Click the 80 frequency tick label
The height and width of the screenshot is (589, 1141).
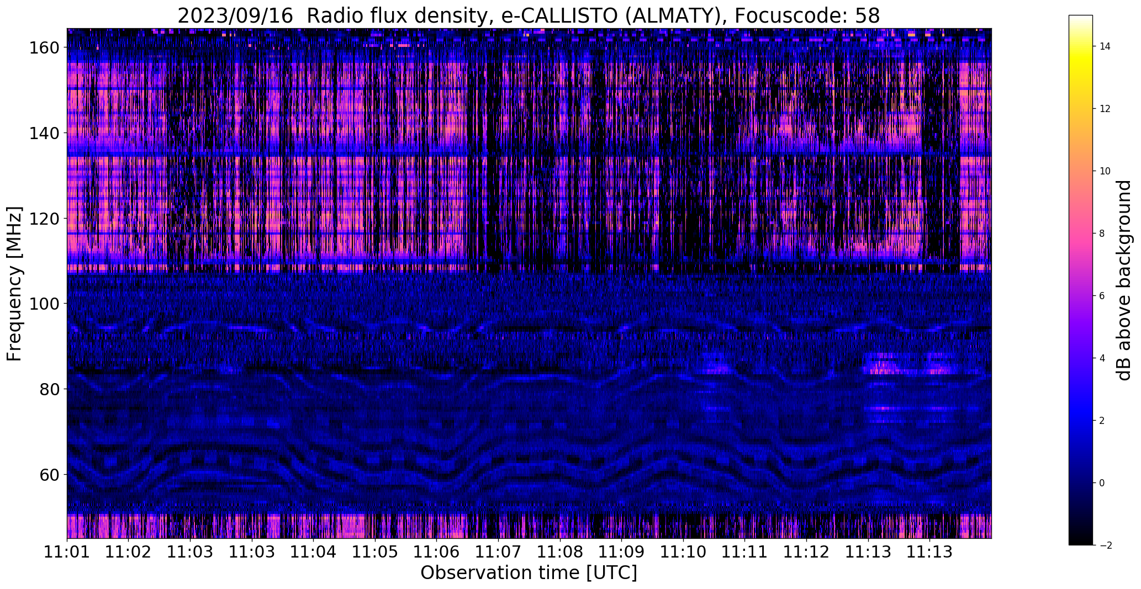coord(50,389)
